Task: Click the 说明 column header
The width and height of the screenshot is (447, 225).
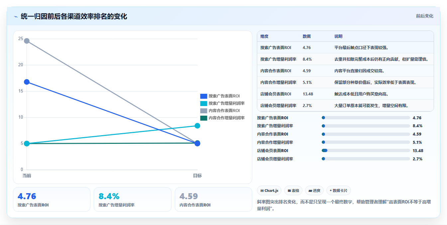Action: click(x=338, y=36)
